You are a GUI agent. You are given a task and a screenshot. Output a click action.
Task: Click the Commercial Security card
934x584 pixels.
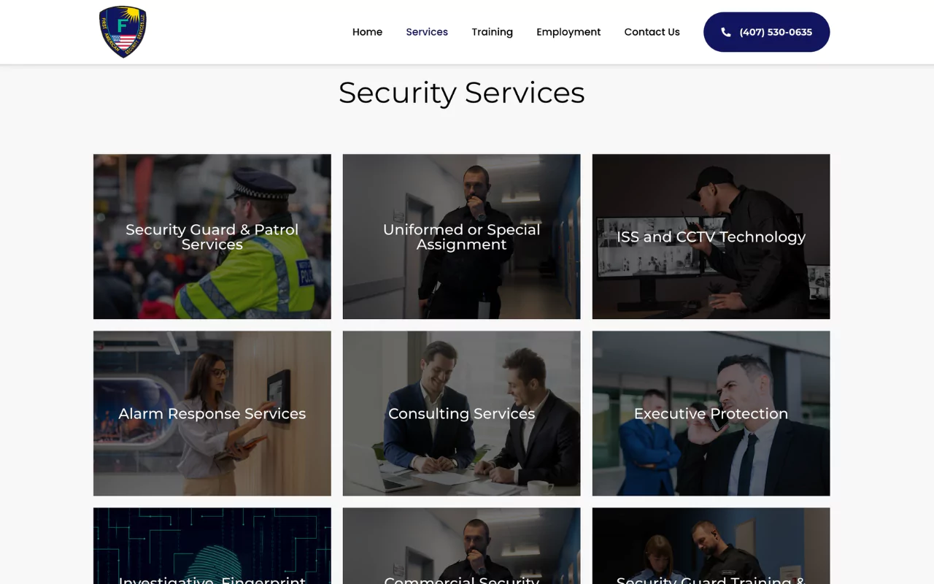point(462,546)
